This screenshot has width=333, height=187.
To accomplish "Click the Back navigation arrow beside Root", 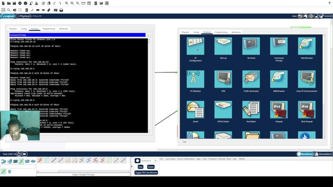I will (300, 16).
